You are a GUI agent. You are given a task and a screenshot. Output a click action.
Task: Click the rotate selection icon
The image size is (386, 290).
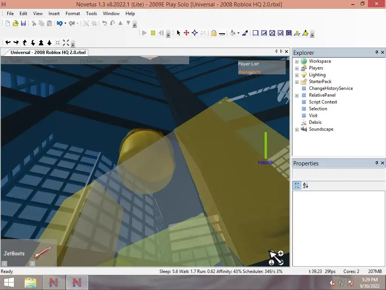click(105, 23)
